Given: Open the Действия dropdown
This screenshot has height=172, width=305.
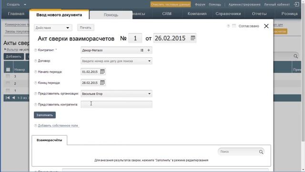Looking at the screenshot, I should tap(53, 28).
